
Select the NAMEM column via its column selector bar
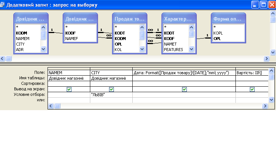point(69,69)
